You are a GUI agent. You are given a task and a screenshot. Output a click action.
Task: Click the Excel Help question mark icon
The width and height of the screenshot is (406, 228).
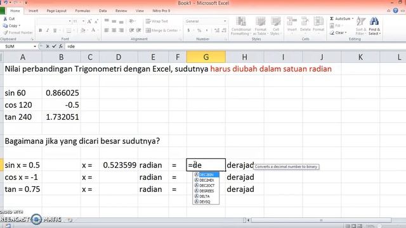coord(395,11)
